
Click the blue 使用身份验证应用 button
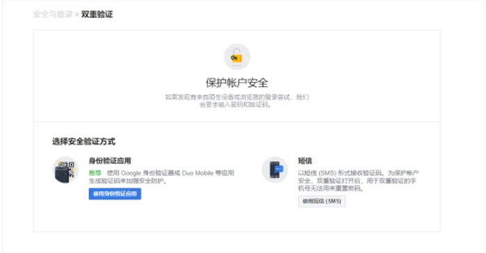115,193
